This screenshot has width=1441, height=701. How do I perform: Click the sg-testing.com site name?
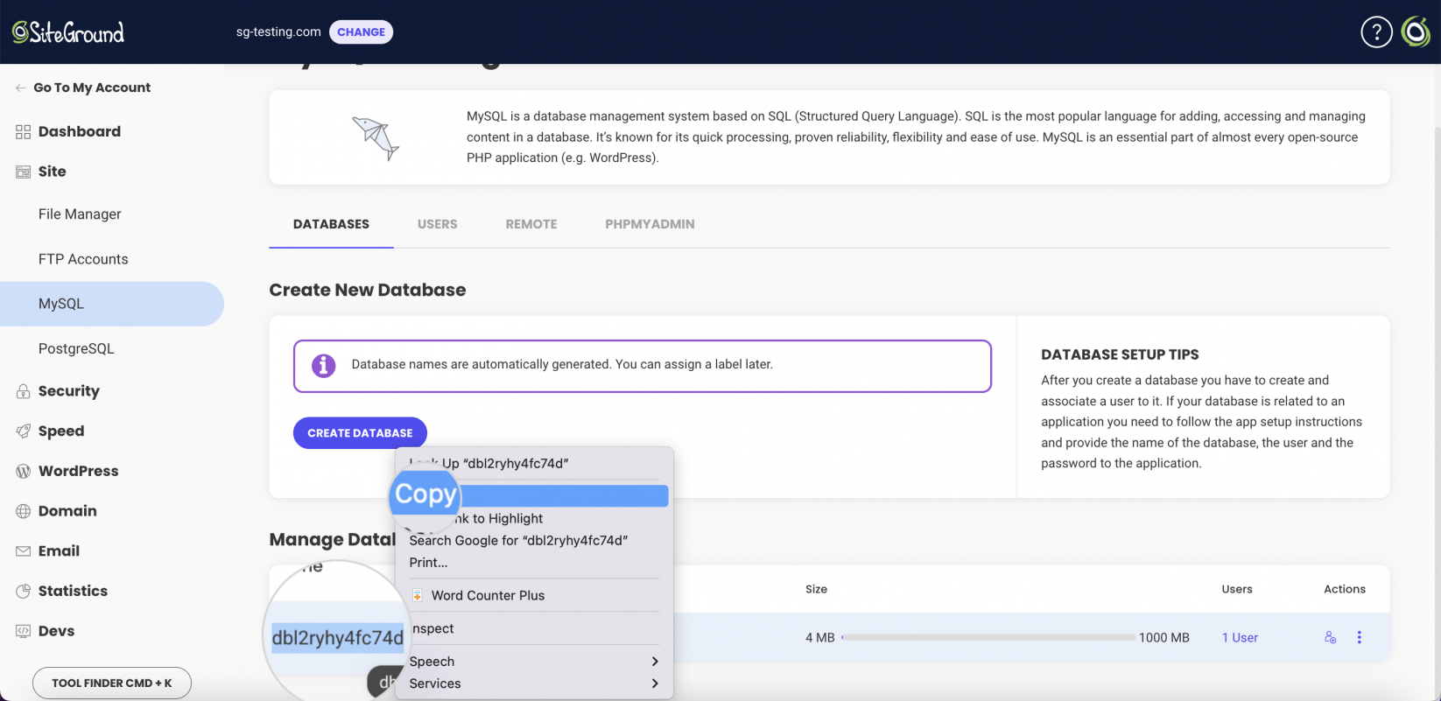coord(278,32)
